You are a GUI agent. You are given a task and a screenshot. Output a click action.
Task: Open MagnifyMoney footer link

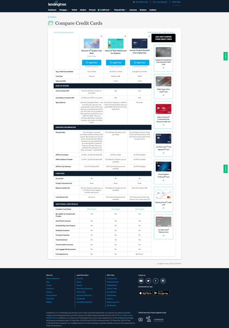pos(112,285)
